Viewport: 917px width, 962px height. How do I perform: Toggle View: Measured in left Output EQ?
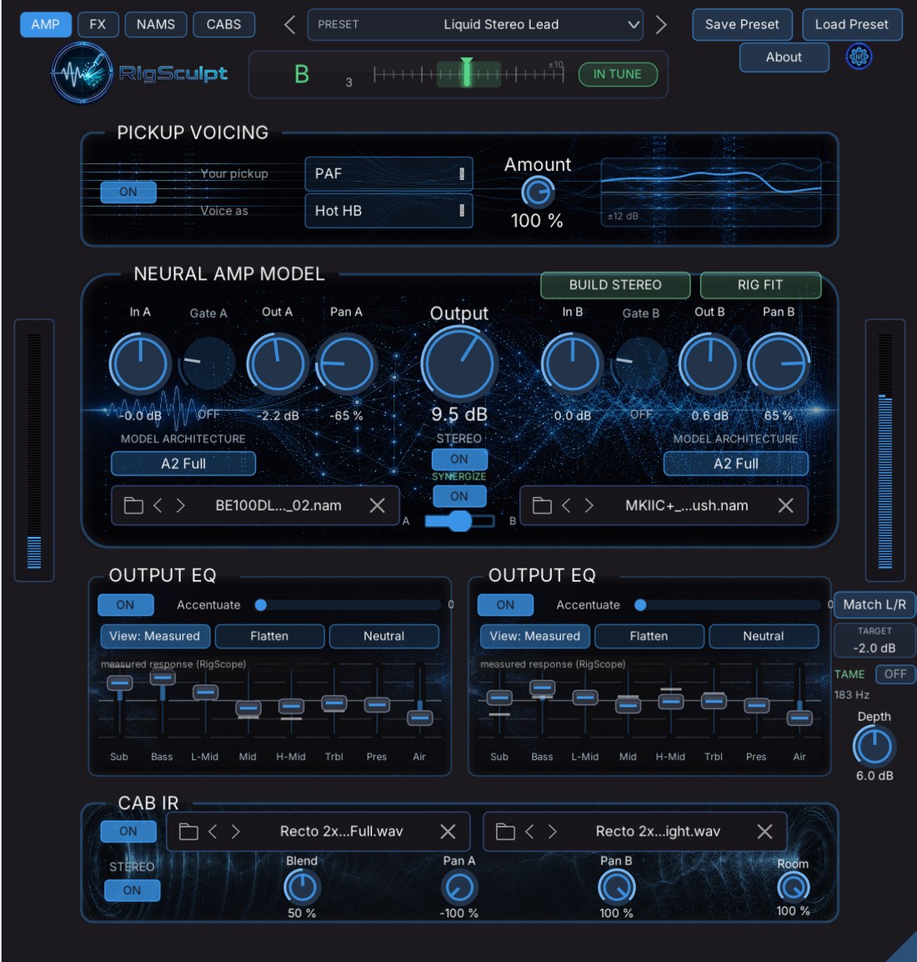(154, 636)
